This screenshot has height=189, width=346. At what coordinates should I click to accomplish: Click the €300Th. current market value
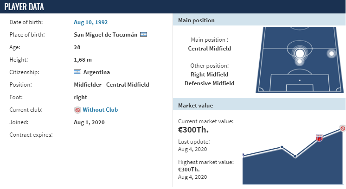point(193,130)
